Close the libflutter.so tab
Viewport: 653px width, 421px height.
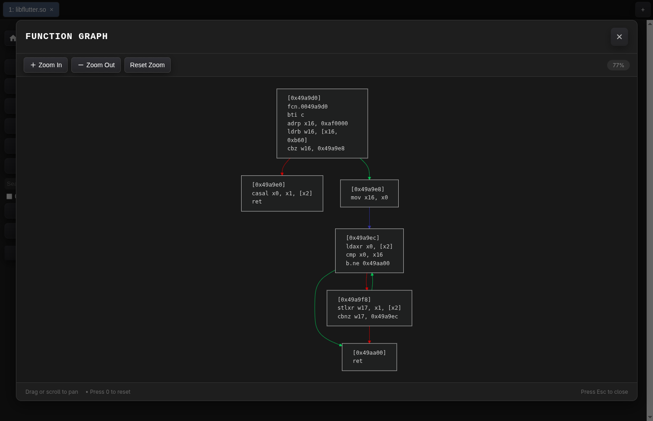[52, 10]
